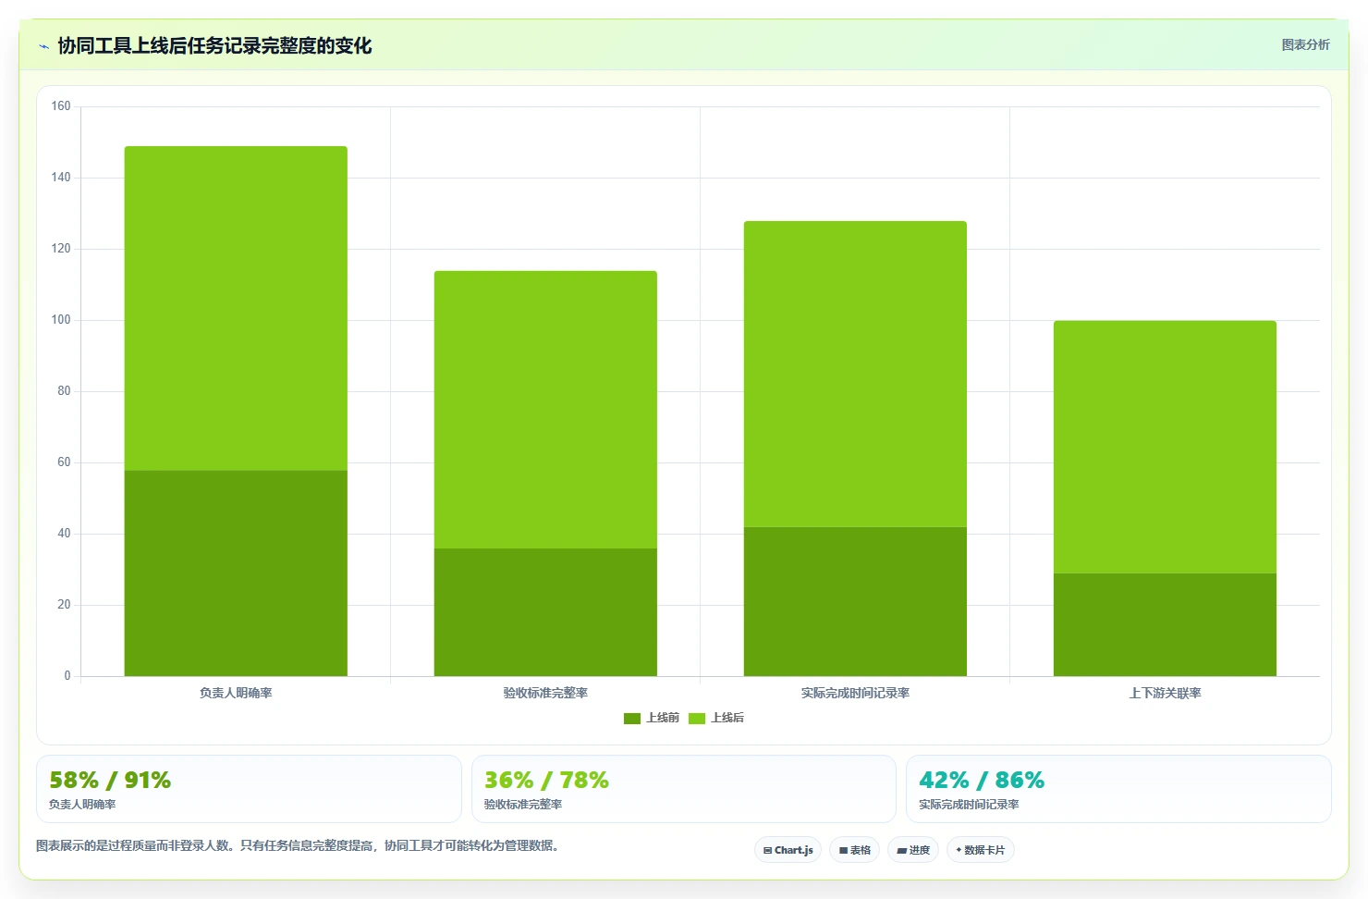Click the light green 负责人明确率 bar segment

pyautogui.click(x=236, y=308)
